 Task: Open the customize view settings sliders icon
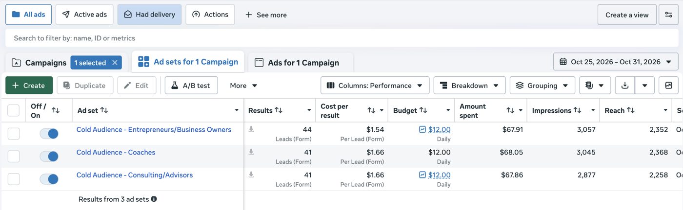(668, 15)
